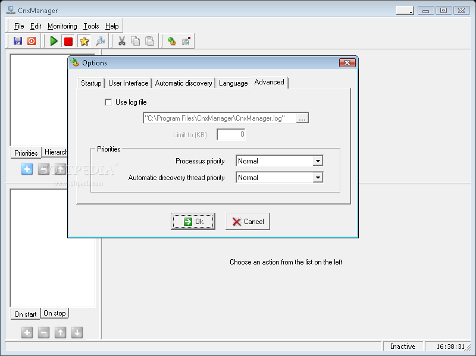Select the On stop tab
Screen dimensions: 476x356
(55, 313)
